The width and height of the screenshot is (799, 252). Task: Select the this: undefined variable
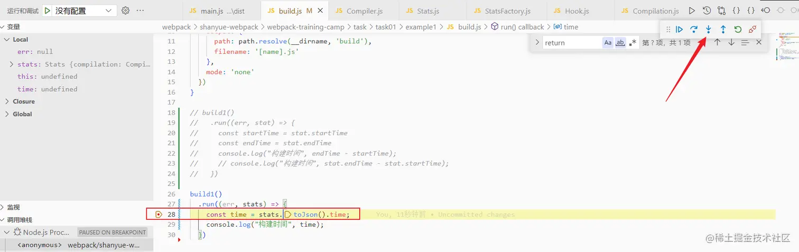[77, 77]
